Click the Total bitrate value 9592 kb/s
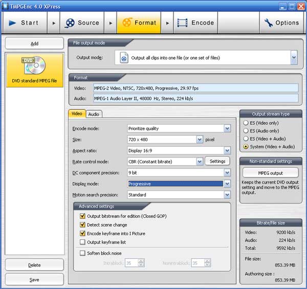The width and height of the screenshot is (307, 289). click(286, 248)
